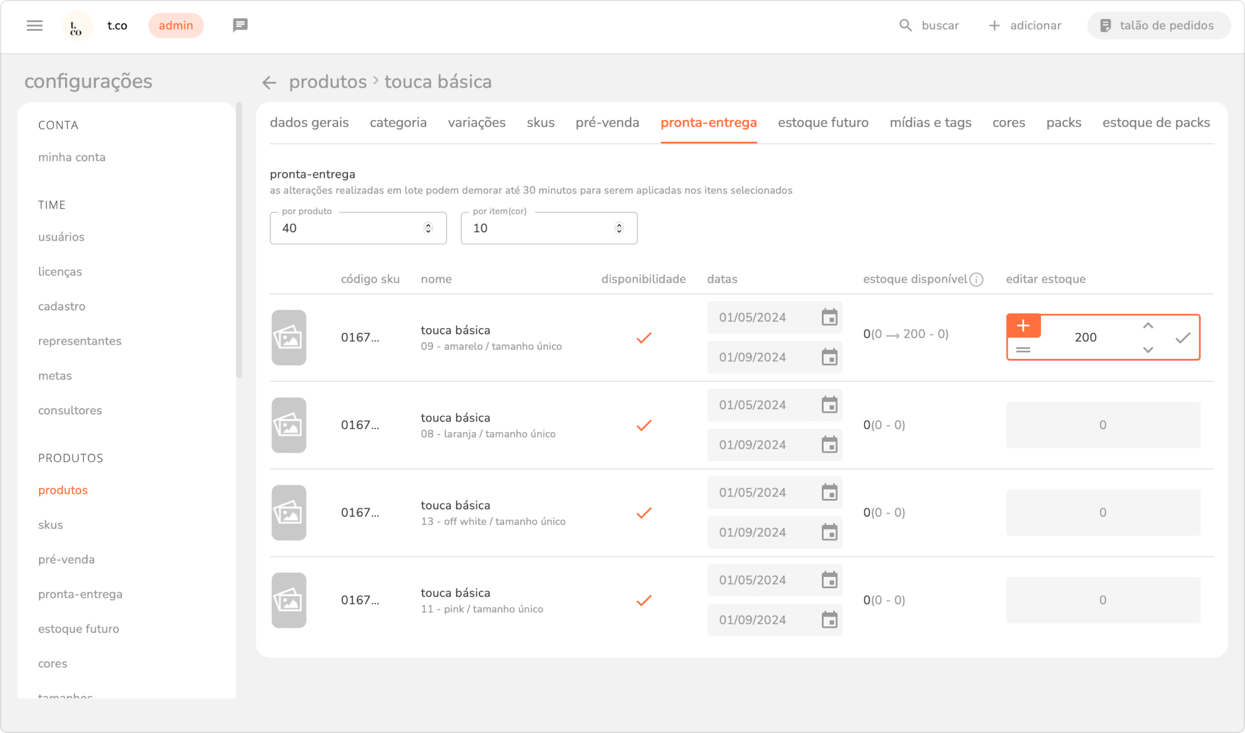Image resolution: width=1245 pixels, height=733 pixels.
Task: Decrease stock value with down chevron
Action: click(x=1147, y=350)
